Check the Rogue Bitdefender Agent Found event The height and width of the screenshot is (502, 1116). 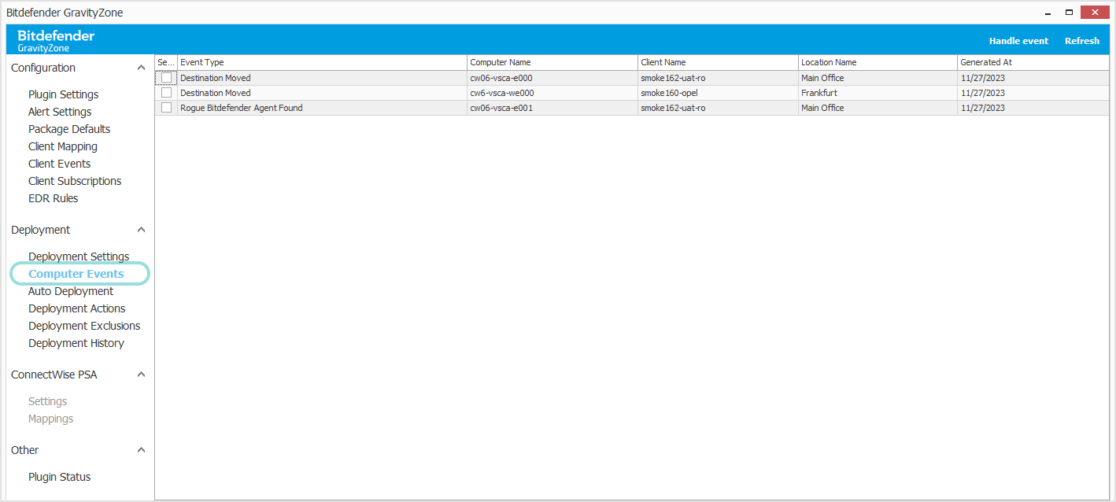[166, 108]
